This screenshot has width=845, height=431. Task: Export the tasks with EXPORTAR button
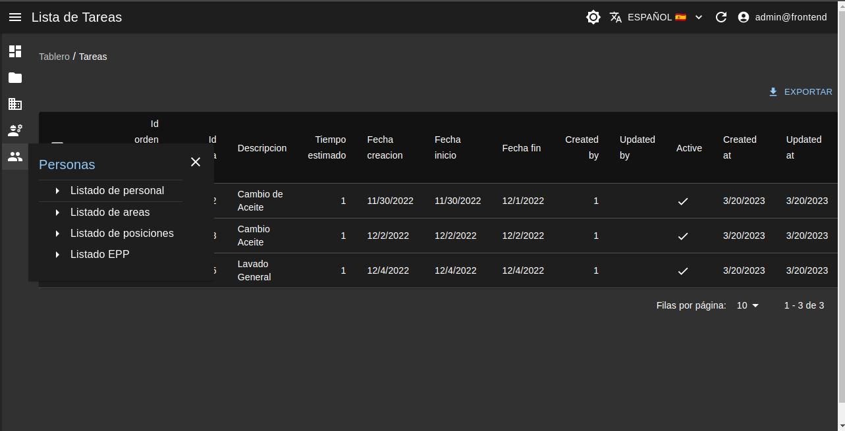(800, 92)
